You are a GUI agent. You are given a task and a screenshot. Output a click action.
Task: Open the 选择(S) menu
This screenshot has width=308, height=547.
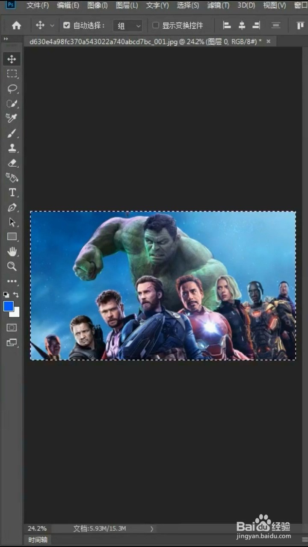(x=188, y=6)
